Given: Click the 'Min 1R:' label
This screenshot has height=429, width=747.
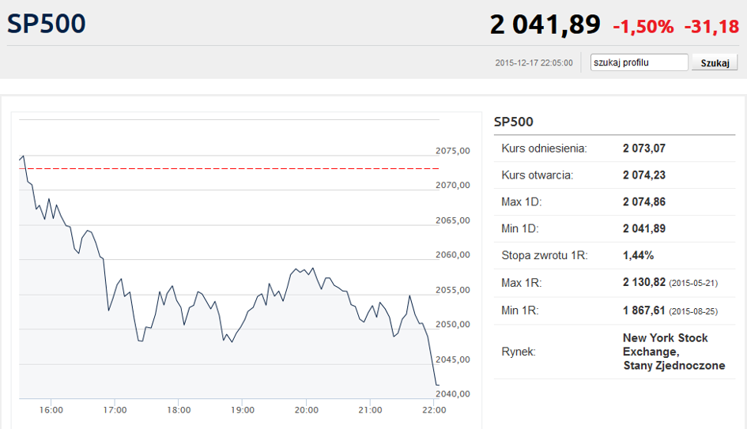Looking at the screenshot, I should [x=520, y=310].
